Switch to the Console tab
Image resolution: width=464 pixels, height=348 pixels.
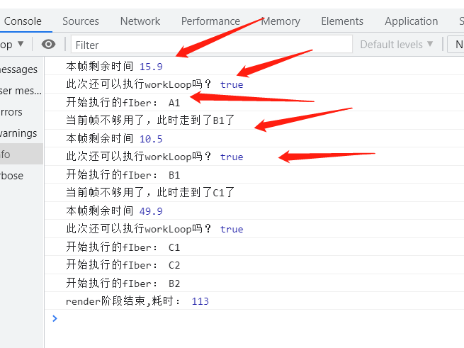coord(23,21)
